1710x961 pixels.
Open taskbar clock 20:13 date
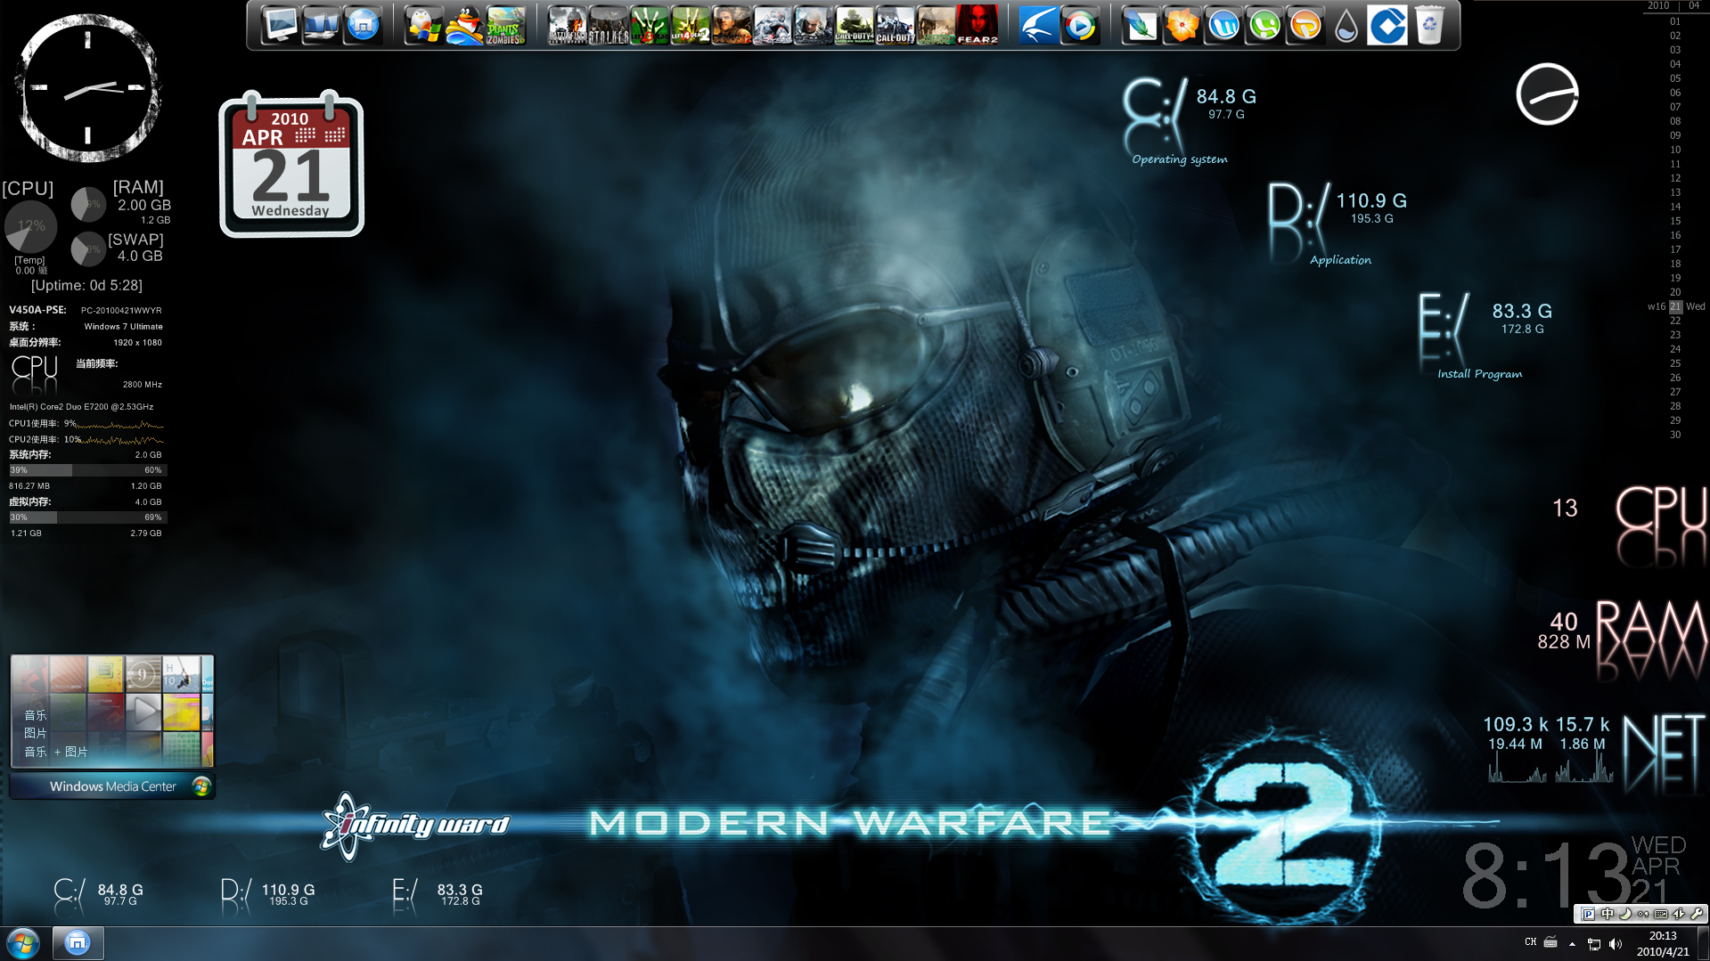tap(1663, 943)
